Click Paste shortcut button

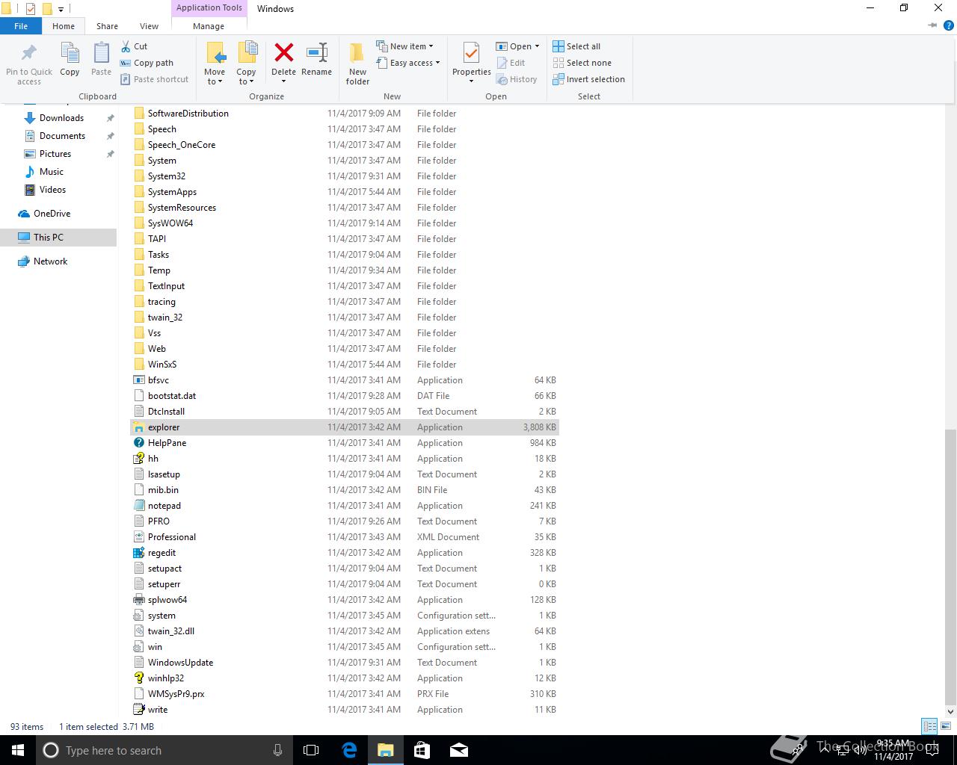(x=154, y=79)
